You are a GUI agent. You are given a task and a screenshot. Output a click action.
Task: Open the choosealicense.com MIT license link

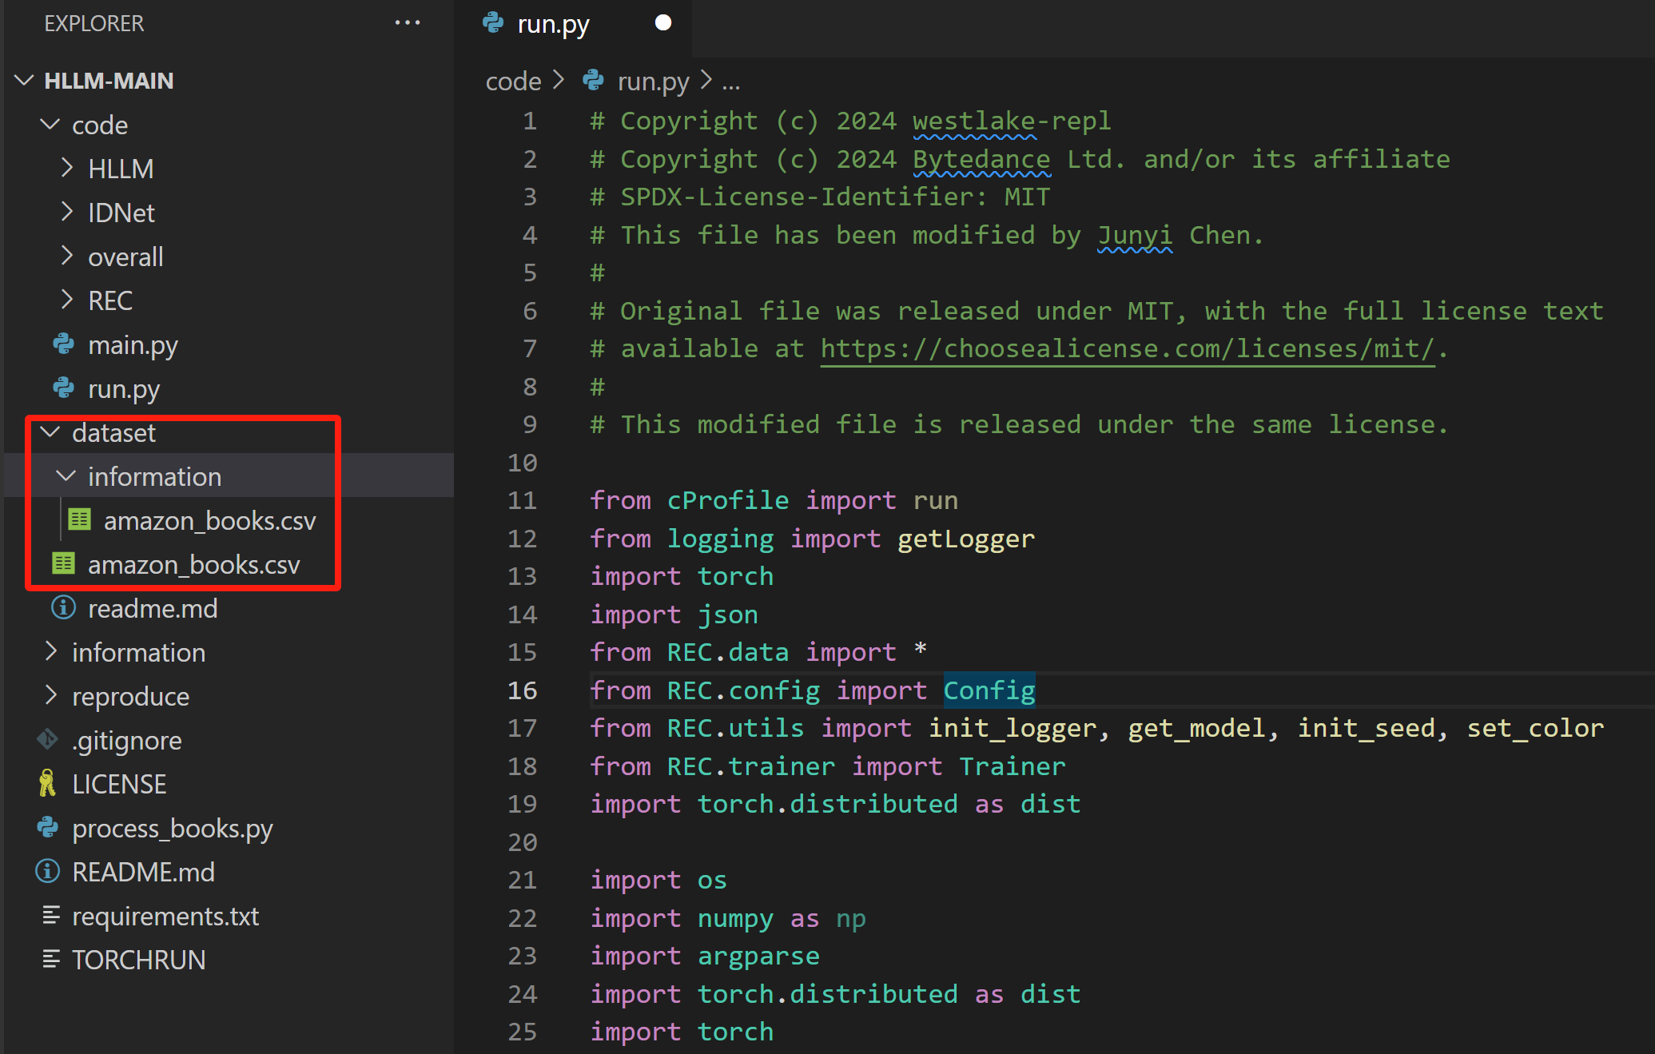tap(1127, 349)
